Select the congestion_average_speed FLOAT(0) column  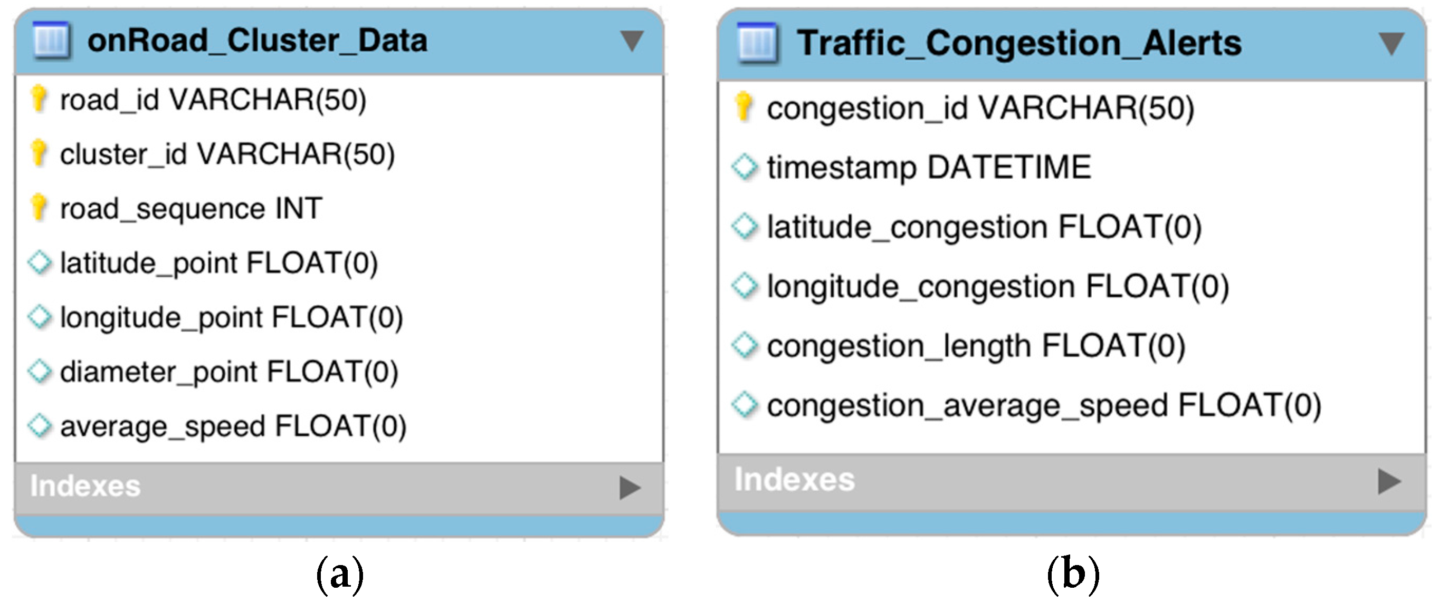[1043, 405]
